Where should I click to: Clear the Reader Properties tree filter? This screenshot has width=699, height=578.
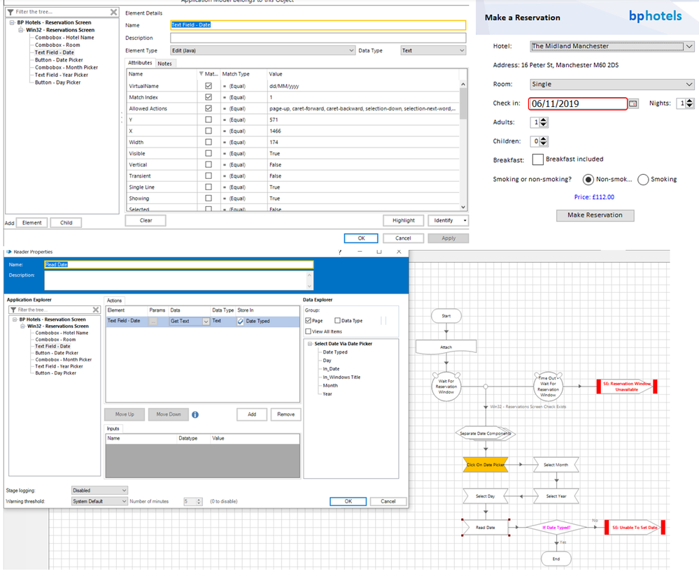[96, 310]
